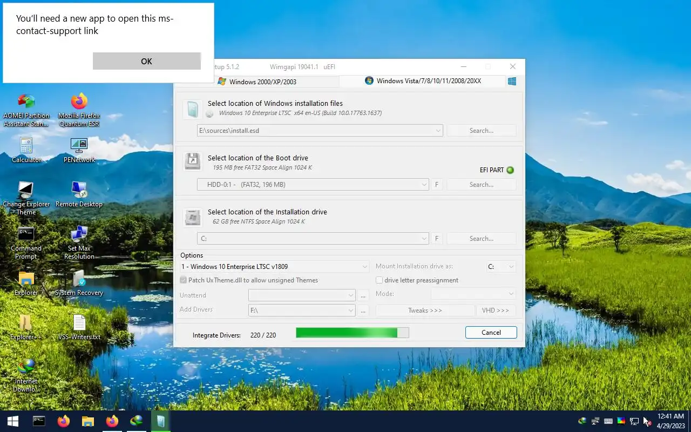Open Set Max Resolution shortcut

point(79,243)
